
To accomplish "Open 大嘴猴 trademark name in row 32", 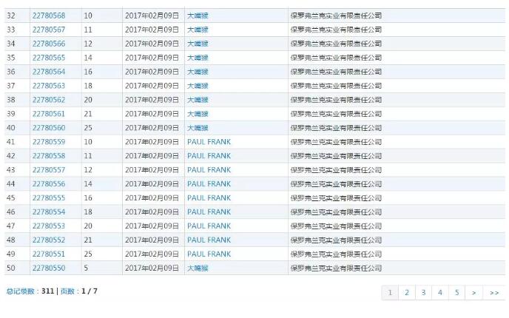I will [x=198, y=16].
